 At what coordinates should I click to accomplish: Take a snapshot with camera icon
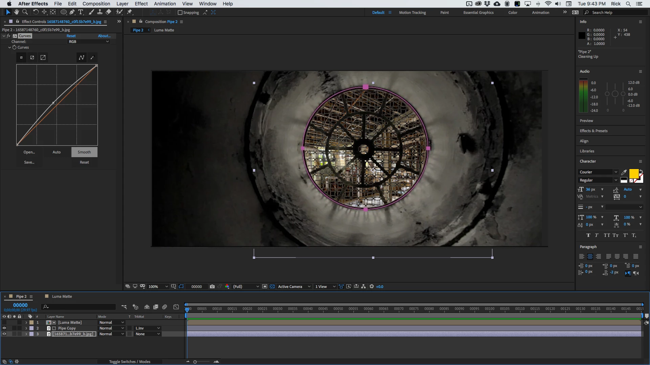(x=212, y=287)
